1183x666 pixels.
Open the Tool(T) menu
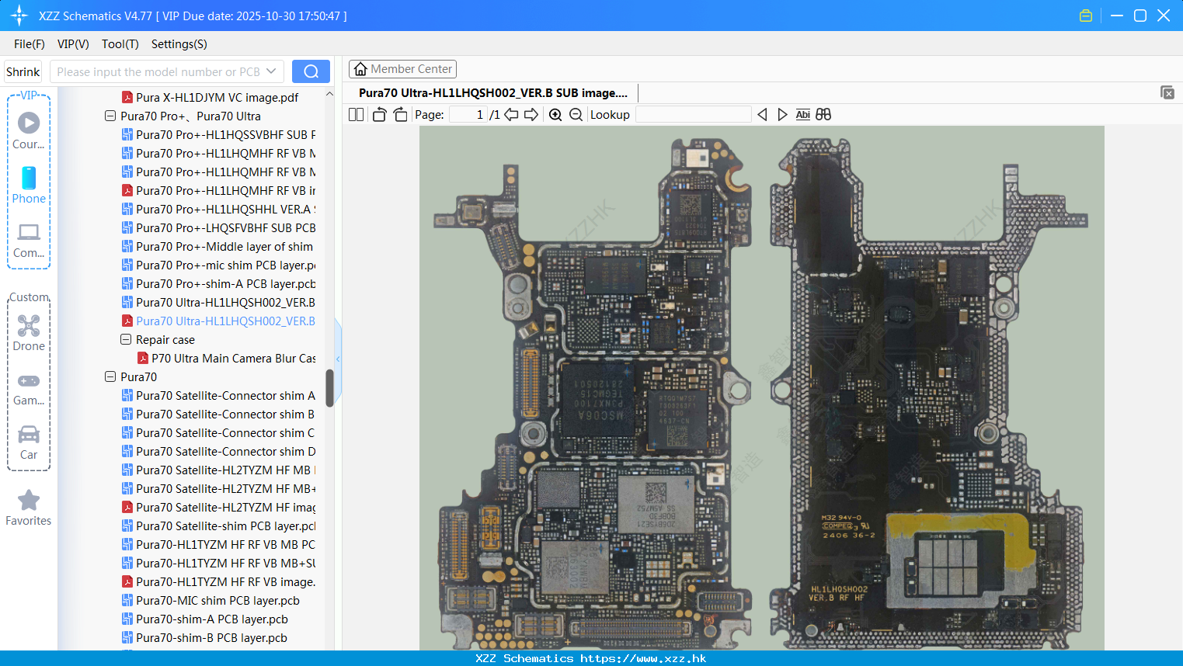point(120,43)
